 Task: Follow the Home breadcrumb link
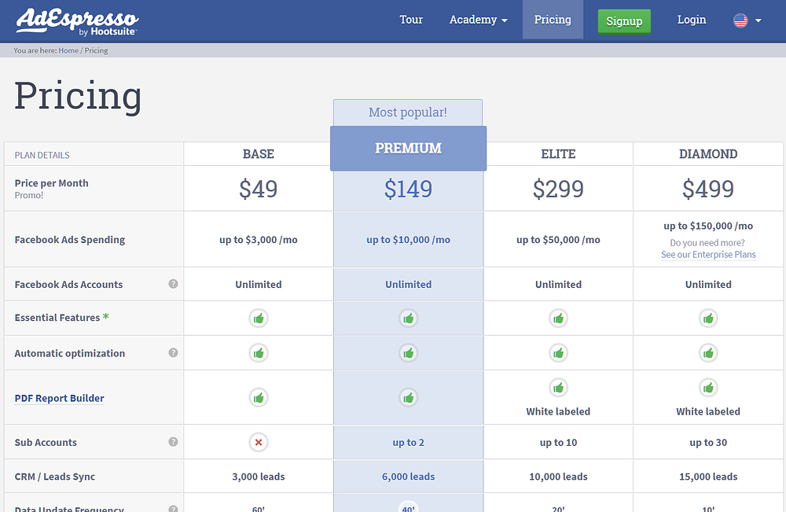(68, 50)
